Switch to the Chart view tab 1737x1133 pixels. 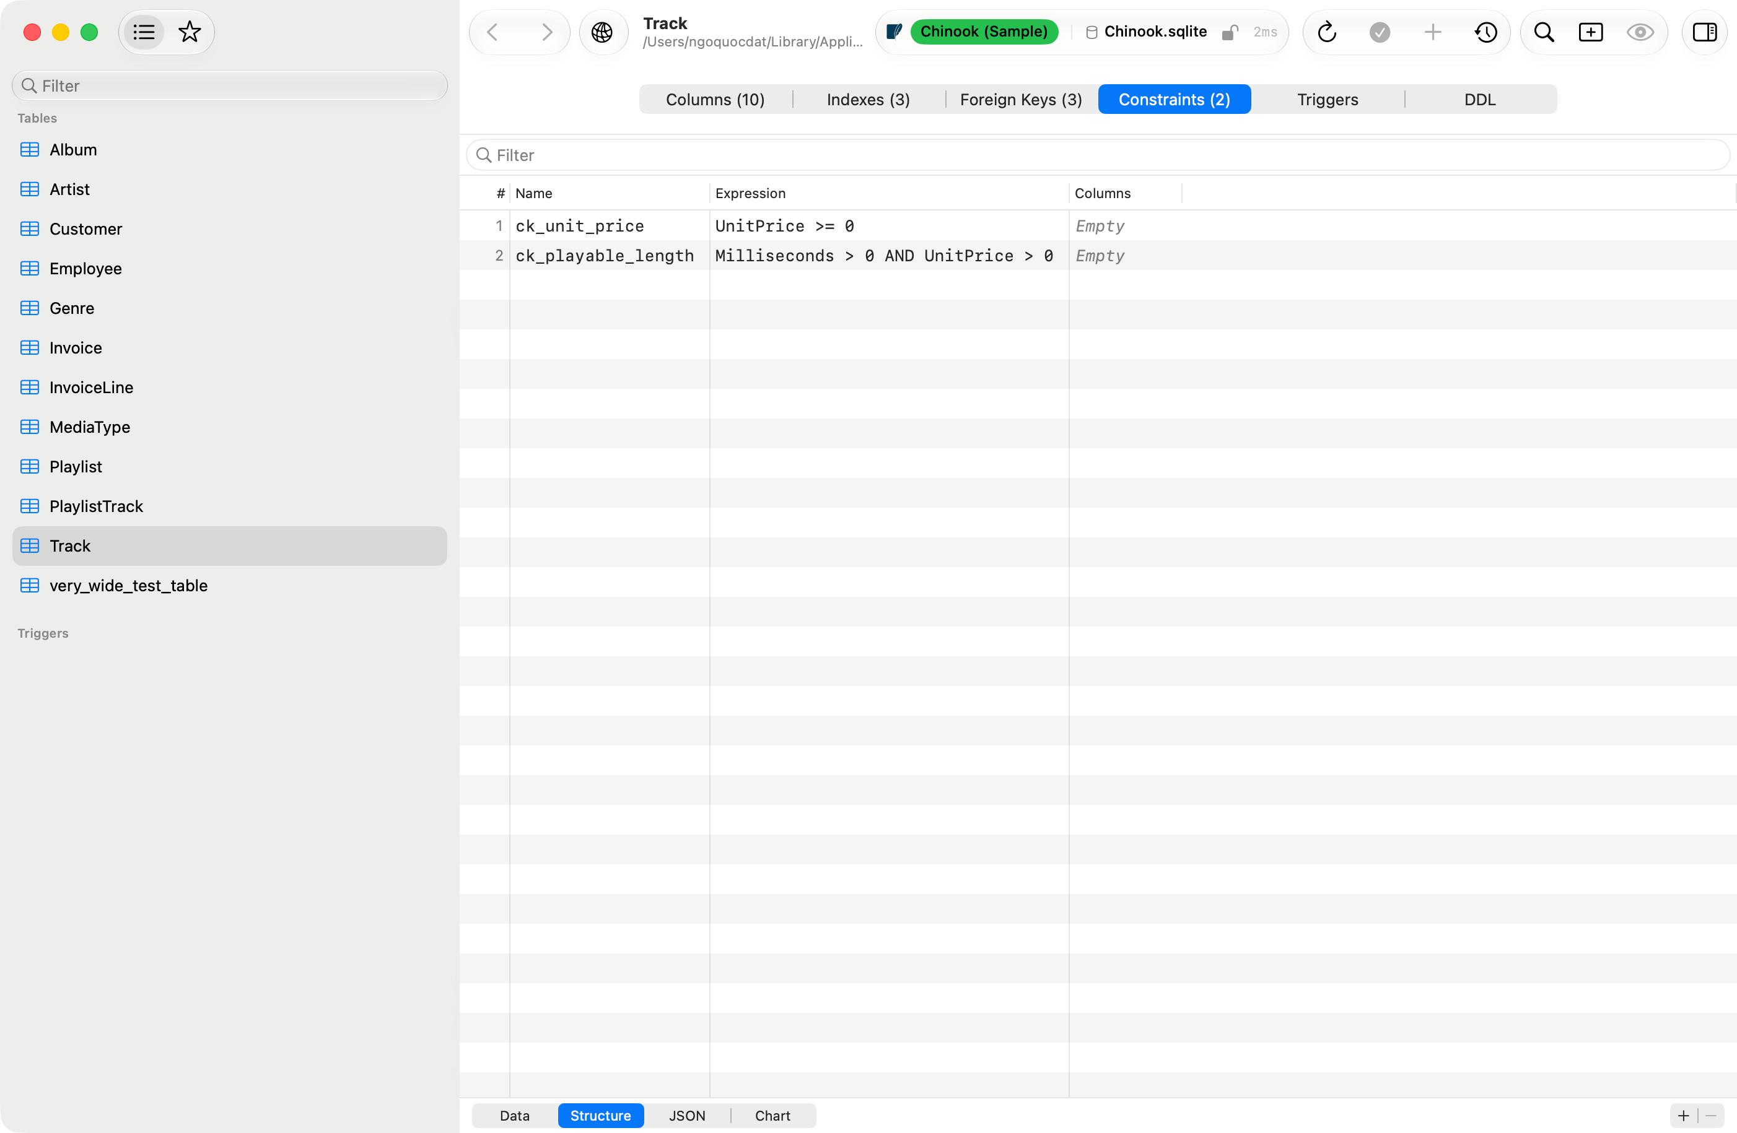pos(773,1116)
